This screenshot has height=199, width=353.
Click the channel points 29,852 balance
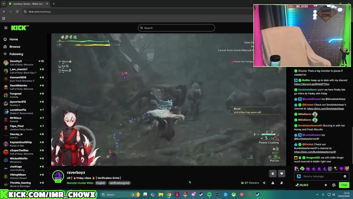(302, 185)
